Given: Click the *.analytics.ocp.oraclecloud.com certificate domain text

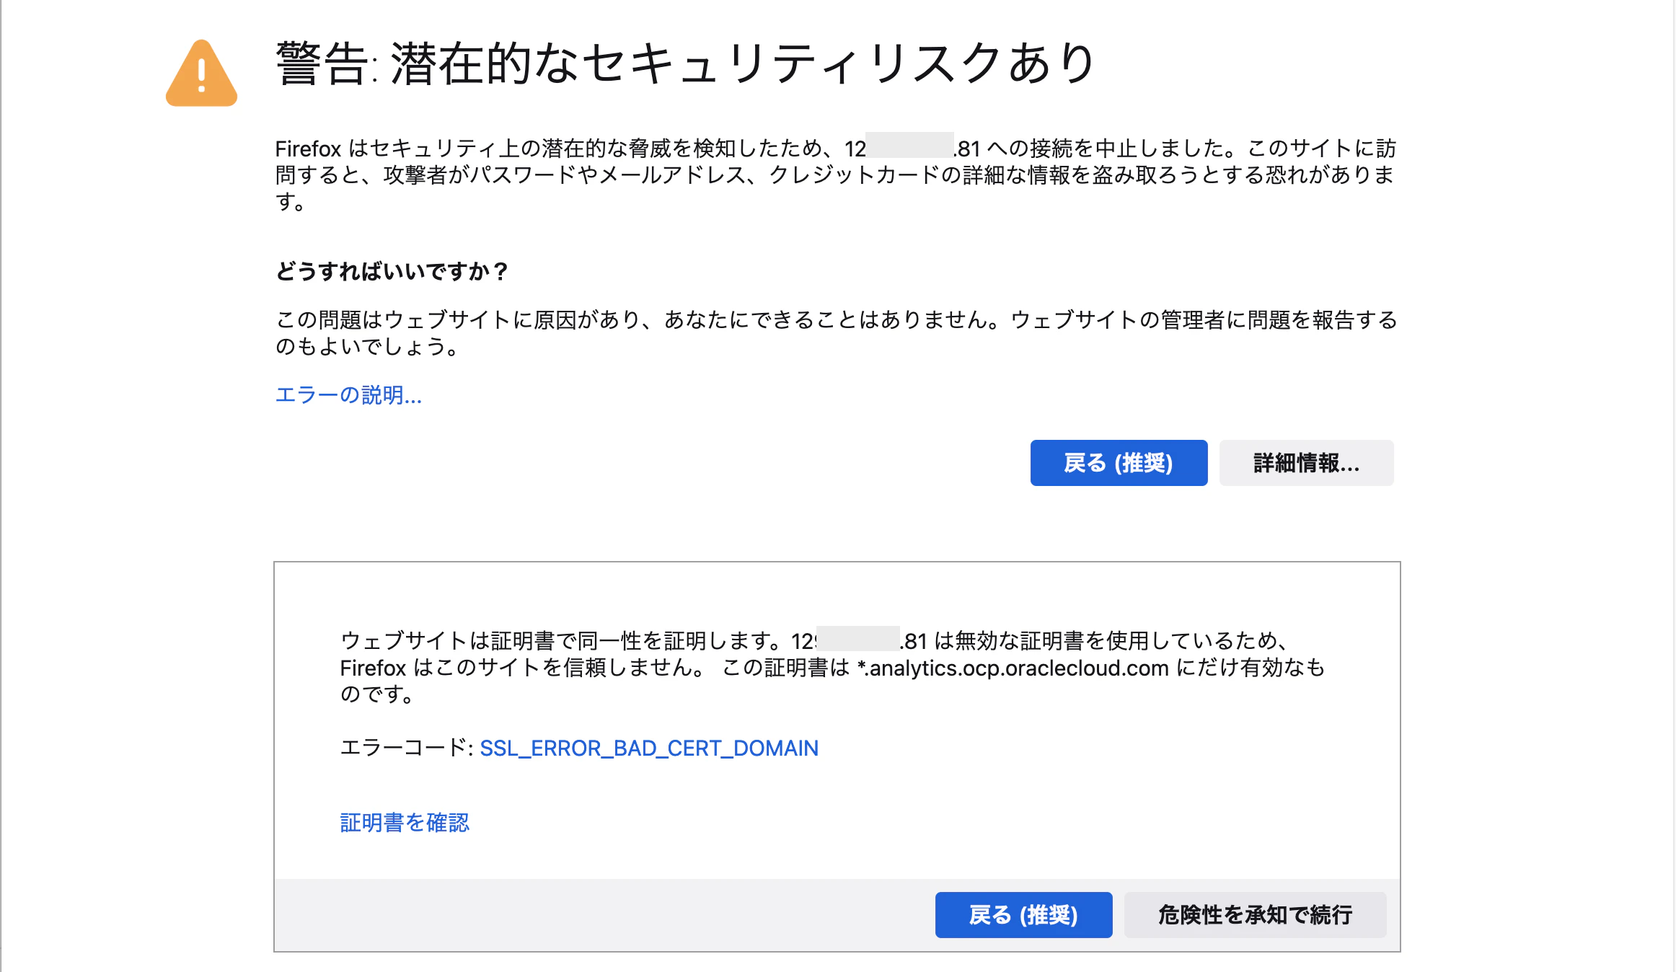Looking at the screenshot, I should coord(1013,668).
